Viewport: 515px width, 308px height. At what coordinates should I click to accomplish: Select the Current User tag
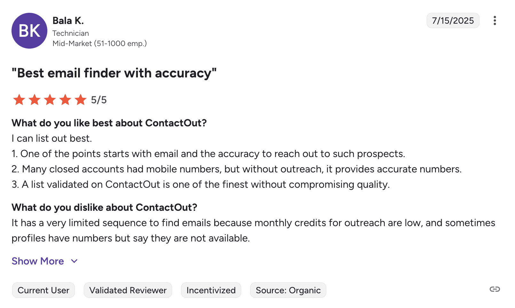tap(44, 290)
